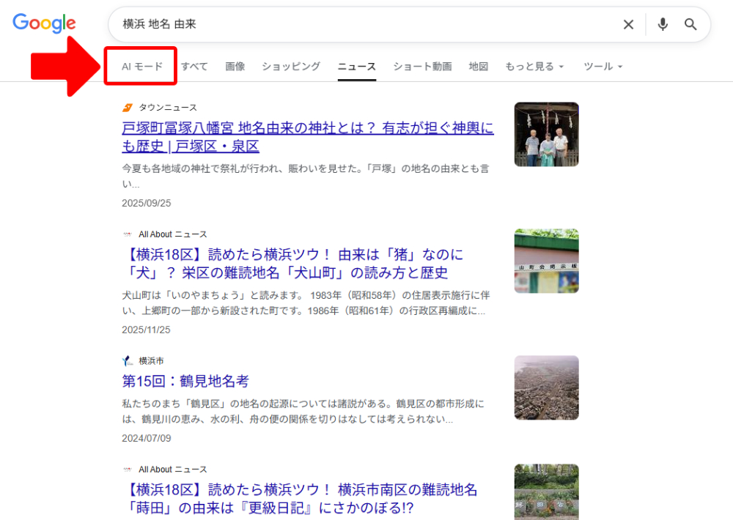Image resolution: width=733 pixels, height=520 pixels.
Task: Click the magnifier icon to search
Action: pyautogui.click(x=690, y=24)
